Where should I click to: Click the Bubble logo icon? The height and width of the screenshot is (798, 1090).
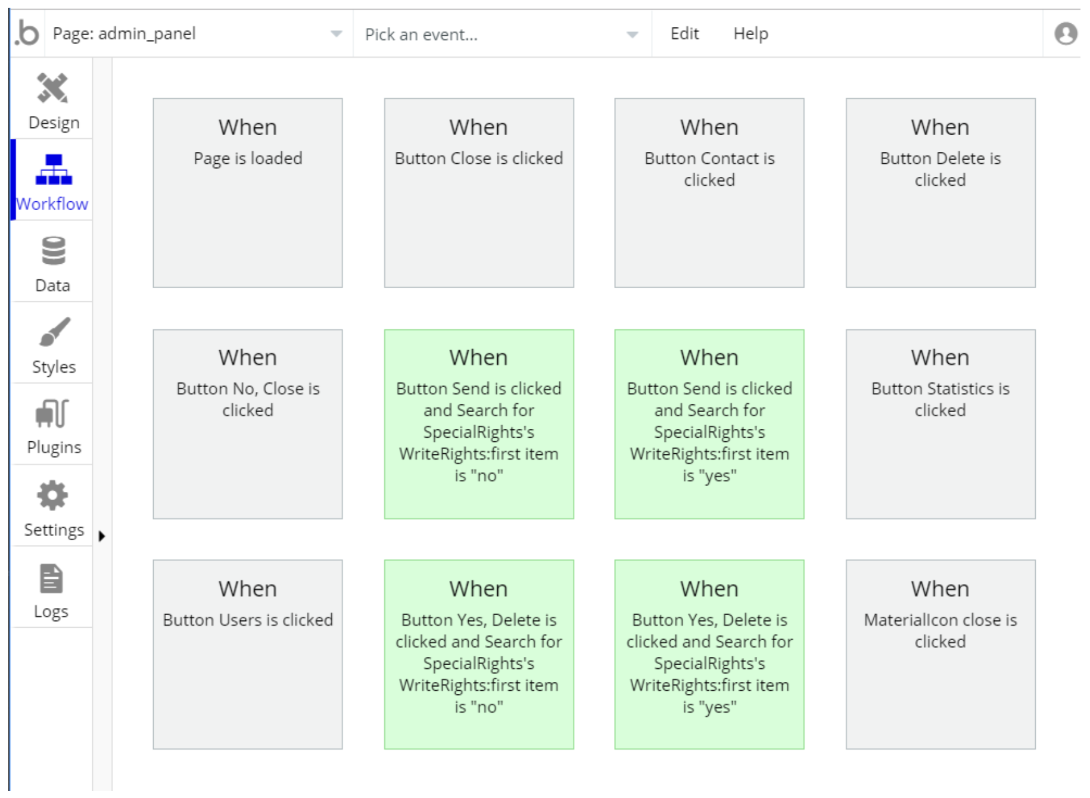click(27, 33)
